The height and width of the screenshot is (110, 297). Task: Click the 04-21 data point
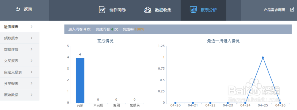tap(193, 103)
